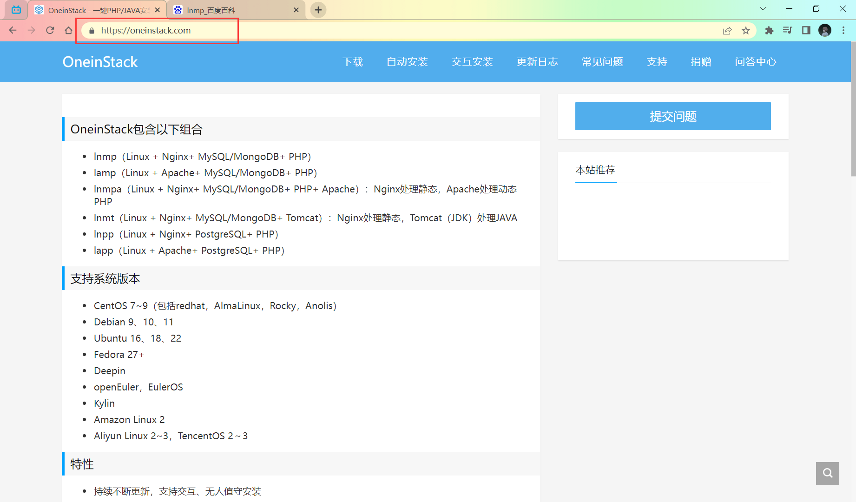The width and height of the screenshot is (856, 502).
Task: Close the lnmp 百度百科 tab
Action: pyautogui.click(x=296, y=10)
